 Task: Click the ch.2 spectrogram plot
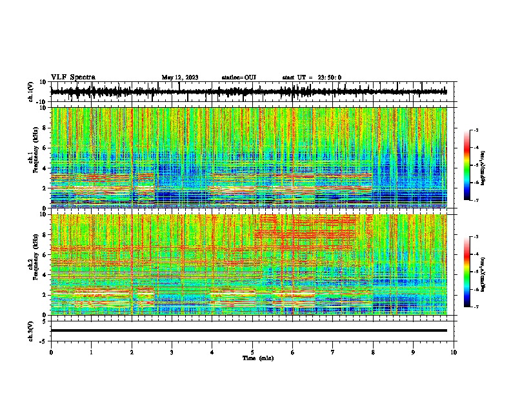point(248,265)
